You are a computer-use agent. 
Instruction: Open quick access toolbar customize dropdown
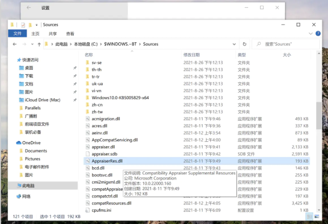coord(36,25)
